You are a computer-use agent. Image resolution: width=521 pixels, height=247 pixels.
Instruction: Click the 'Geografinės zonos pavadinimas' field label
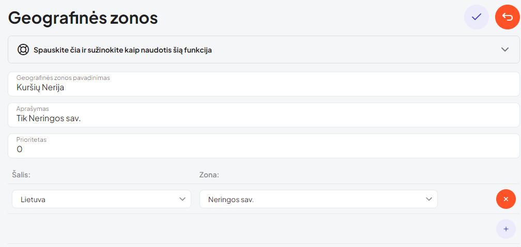tap(63, 78)
